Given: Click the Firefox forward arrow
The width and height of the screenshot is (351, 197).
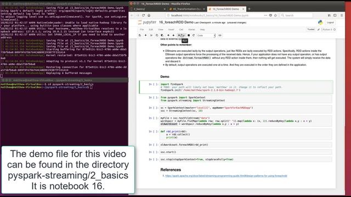Looking at the screenshot, I should 138,15.
